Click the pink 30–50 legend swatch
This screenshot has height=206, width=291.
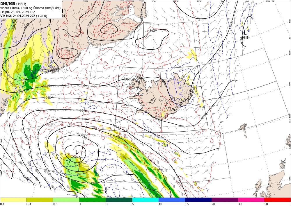tap(251, 200)
